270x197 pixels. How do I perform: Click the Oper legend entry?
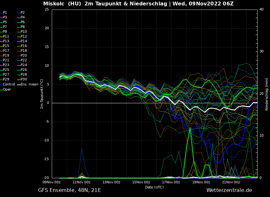[x=7, y=89]
